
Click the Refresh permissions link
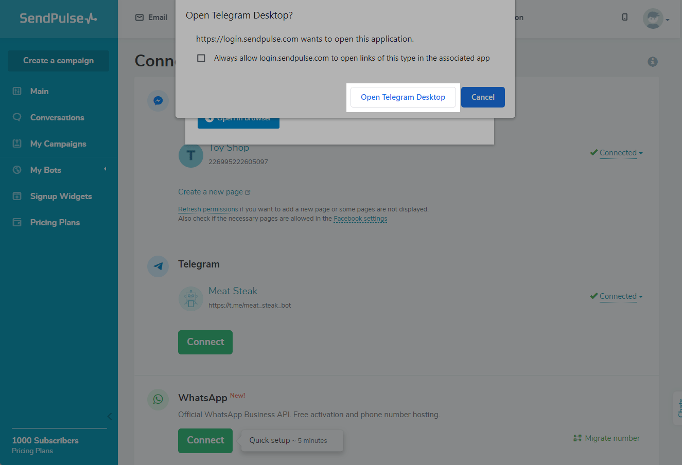tap(208, 209)
